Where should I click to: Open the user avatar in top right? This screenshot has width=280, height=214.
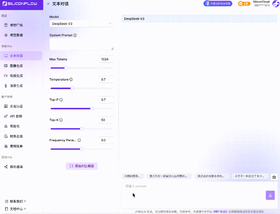275,4
